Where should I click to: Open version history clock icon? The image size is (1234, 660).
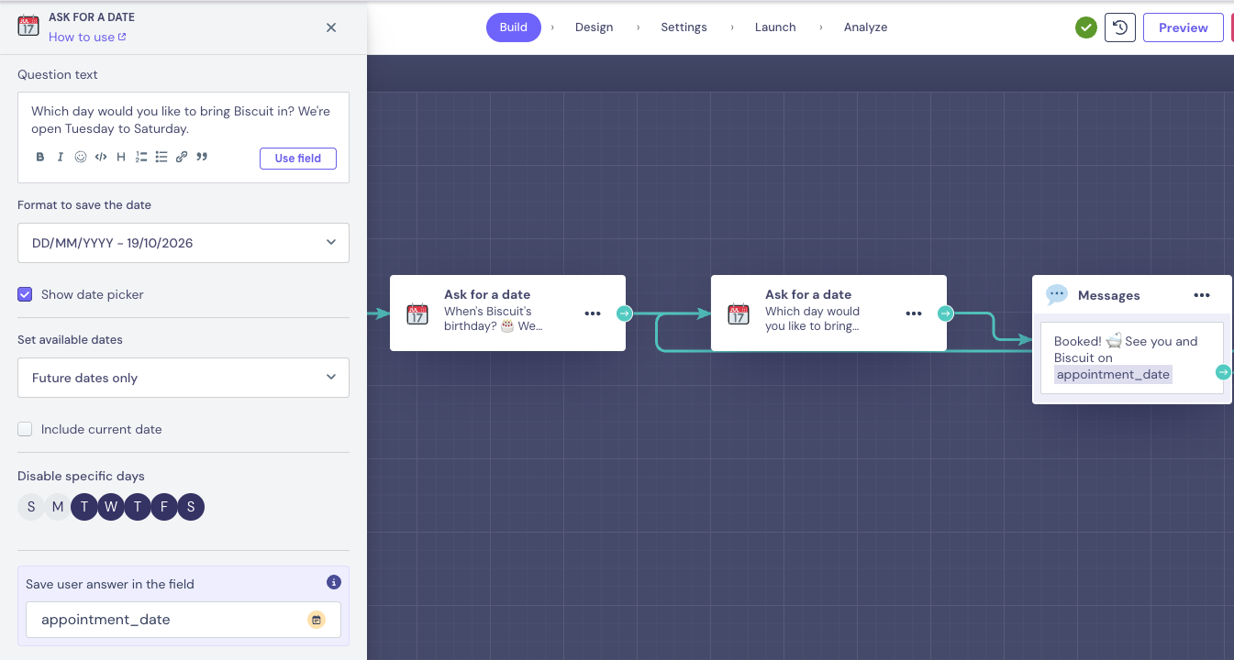click(1119, 27)
